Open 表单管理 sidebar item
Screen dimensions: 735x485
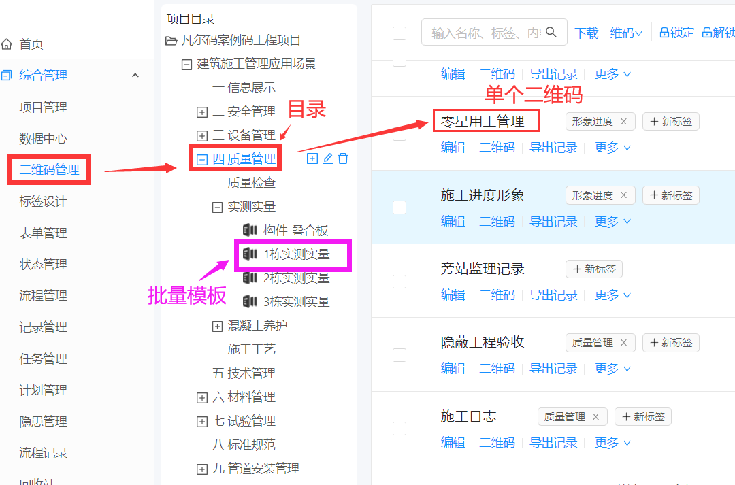tap(43, 233)
